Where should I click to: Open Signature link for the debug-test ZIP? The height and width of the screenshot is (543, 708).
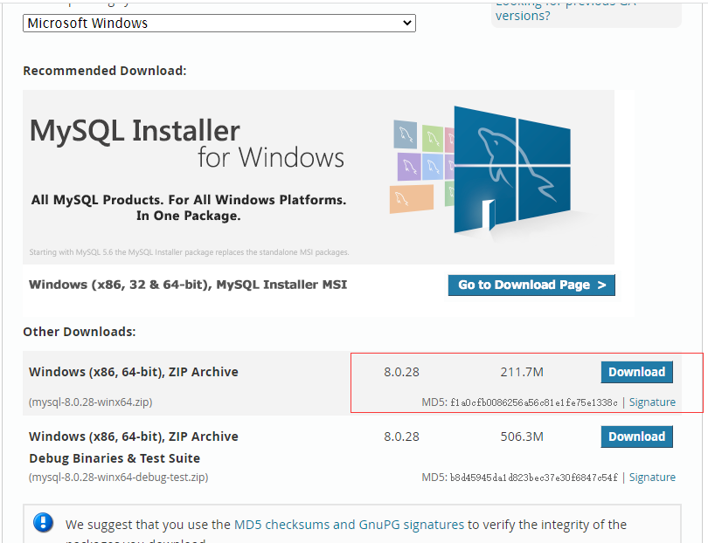pyautogui.click(x=652, y=478)
